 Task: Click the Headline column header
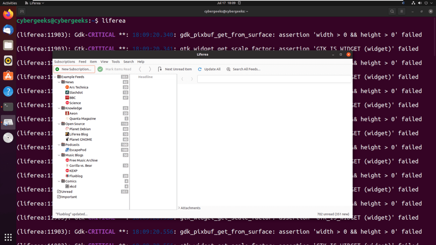pos(146,77)
